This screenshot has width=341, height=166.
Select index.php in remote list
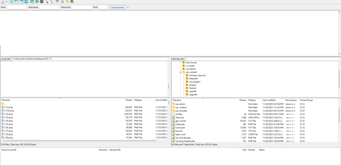(180, 124)
